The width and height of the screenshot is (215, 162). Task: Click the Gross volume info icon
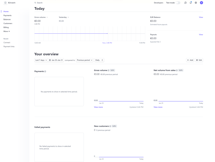coord(108,70)
